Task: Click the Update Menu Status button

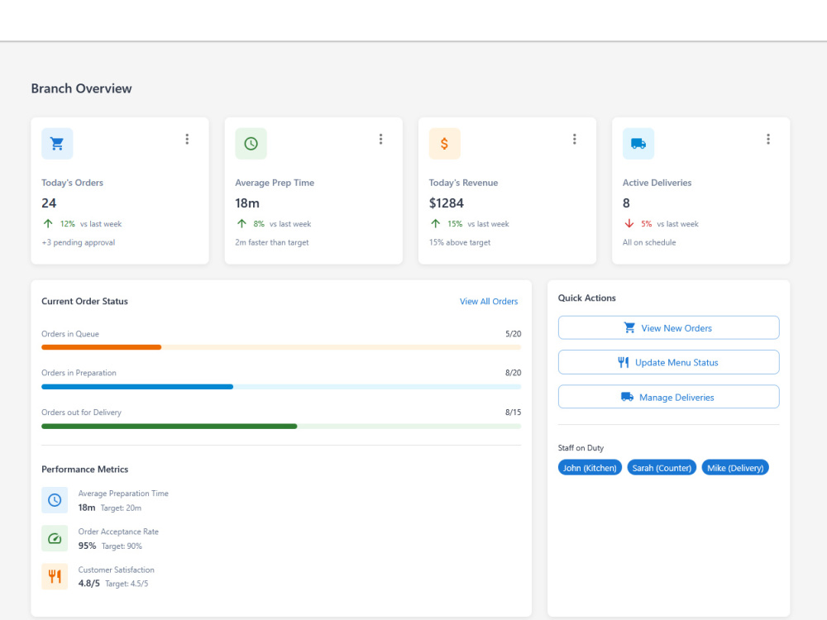Action: coord(668,362)
